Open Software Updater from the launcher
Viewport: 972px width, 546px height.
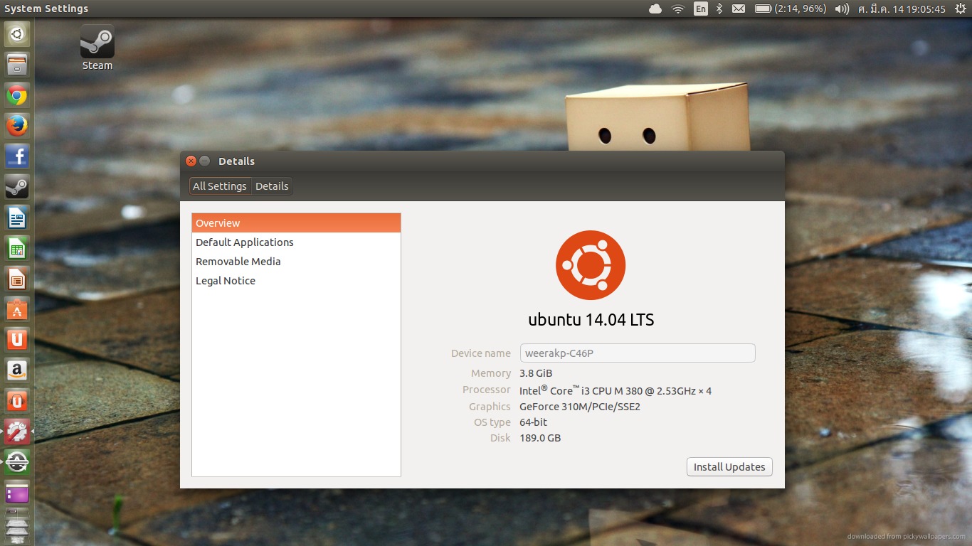17,461
